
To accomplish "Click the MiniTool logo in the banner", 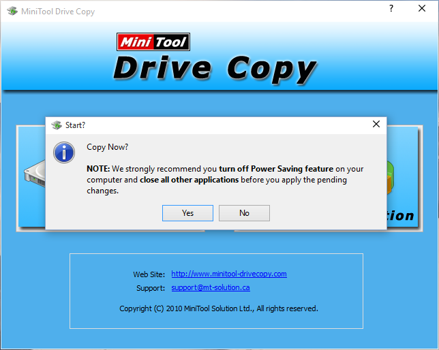I will point(153,42).
